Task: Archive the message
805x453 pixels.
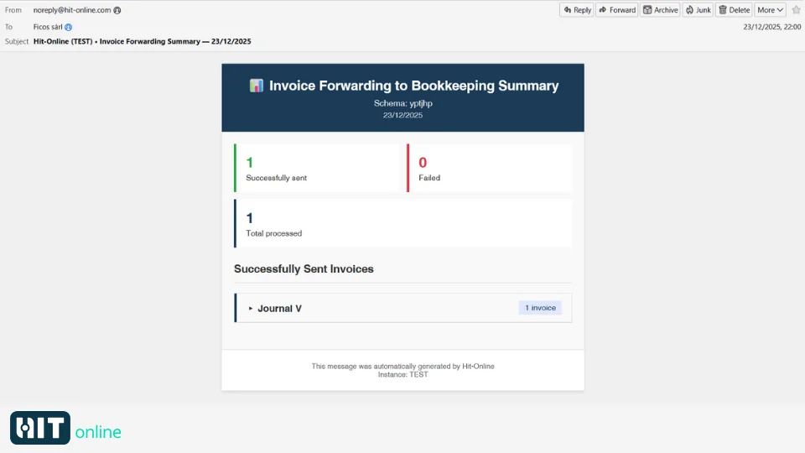Action: tap(661, 10)
